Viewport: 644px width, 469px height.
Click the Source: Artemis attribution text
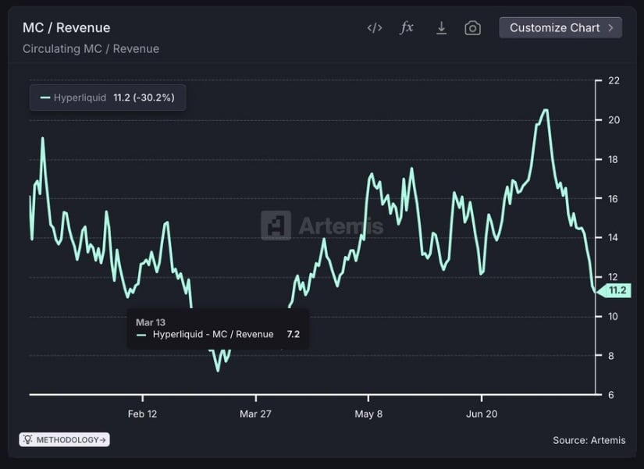pos(589,440)
